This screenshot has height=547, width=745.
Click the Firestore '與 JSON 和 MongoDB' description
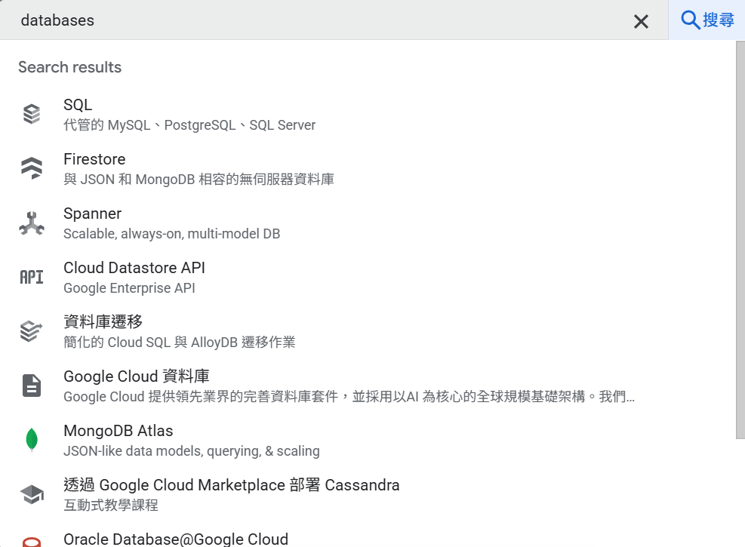pos(199,179)
